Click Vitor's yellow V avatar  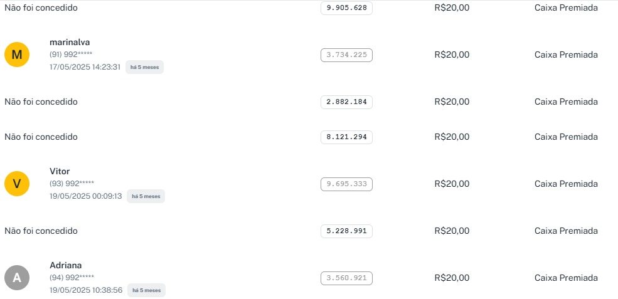coord(17,184)
